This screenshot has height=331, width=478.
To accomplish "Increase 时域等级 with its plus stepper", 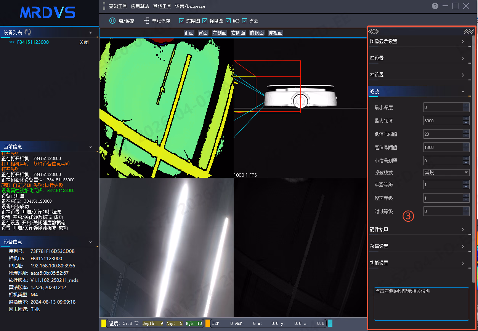I will tap(466, 209).
